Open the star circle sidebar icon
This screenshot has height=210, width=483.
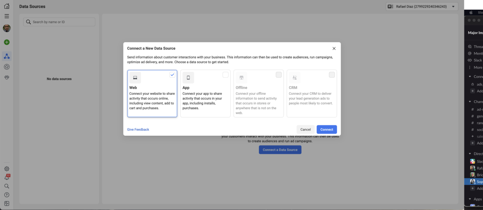(6, 67)
